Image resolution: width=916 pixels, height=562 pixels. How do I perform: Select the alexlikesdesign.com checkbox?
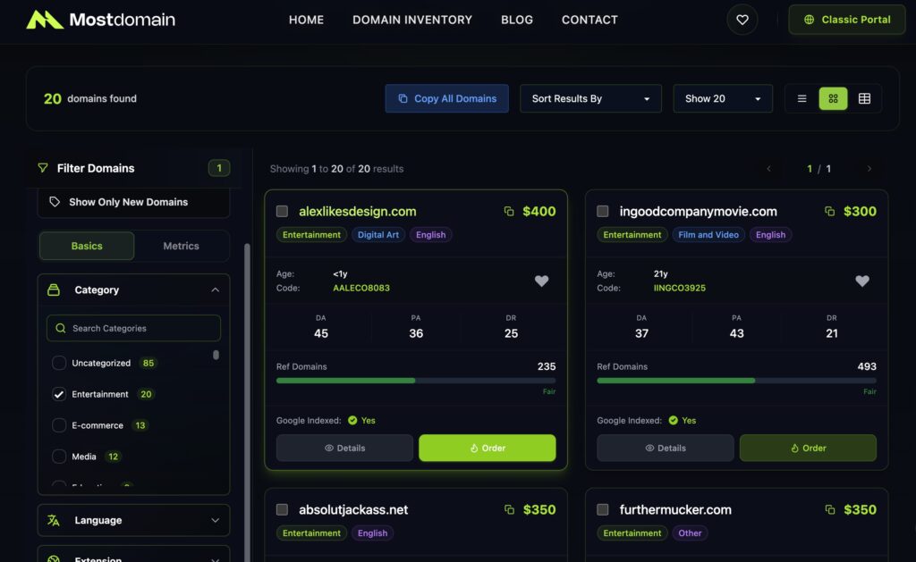282,211
